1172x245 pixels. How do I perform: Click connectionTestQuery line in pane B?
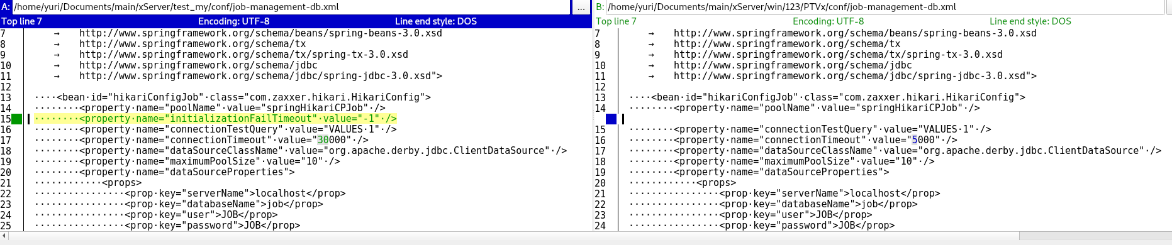coord(810,129)
